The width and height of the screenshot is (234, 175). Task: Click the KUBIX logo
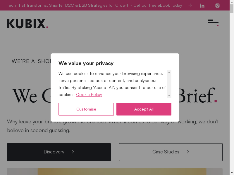pyautogui.click(x=28, y=24)
